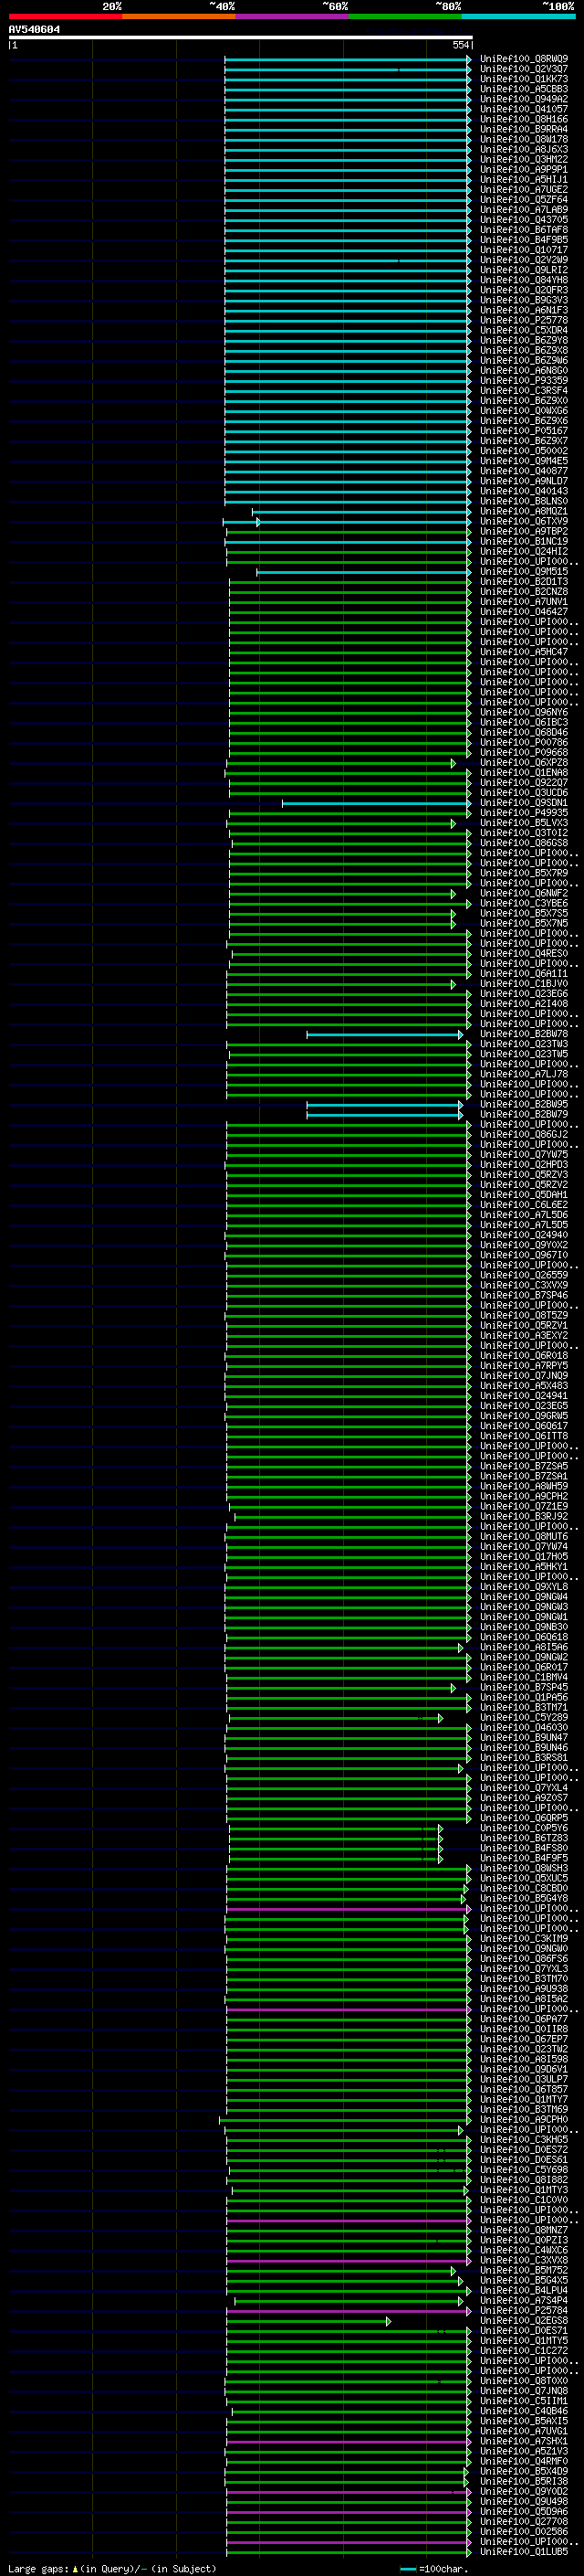Click the alignment bar for UniRef100_Q9SDN1
Image resolution: width=584 pixels, height=2576 pixels.
tap(376, 803)
